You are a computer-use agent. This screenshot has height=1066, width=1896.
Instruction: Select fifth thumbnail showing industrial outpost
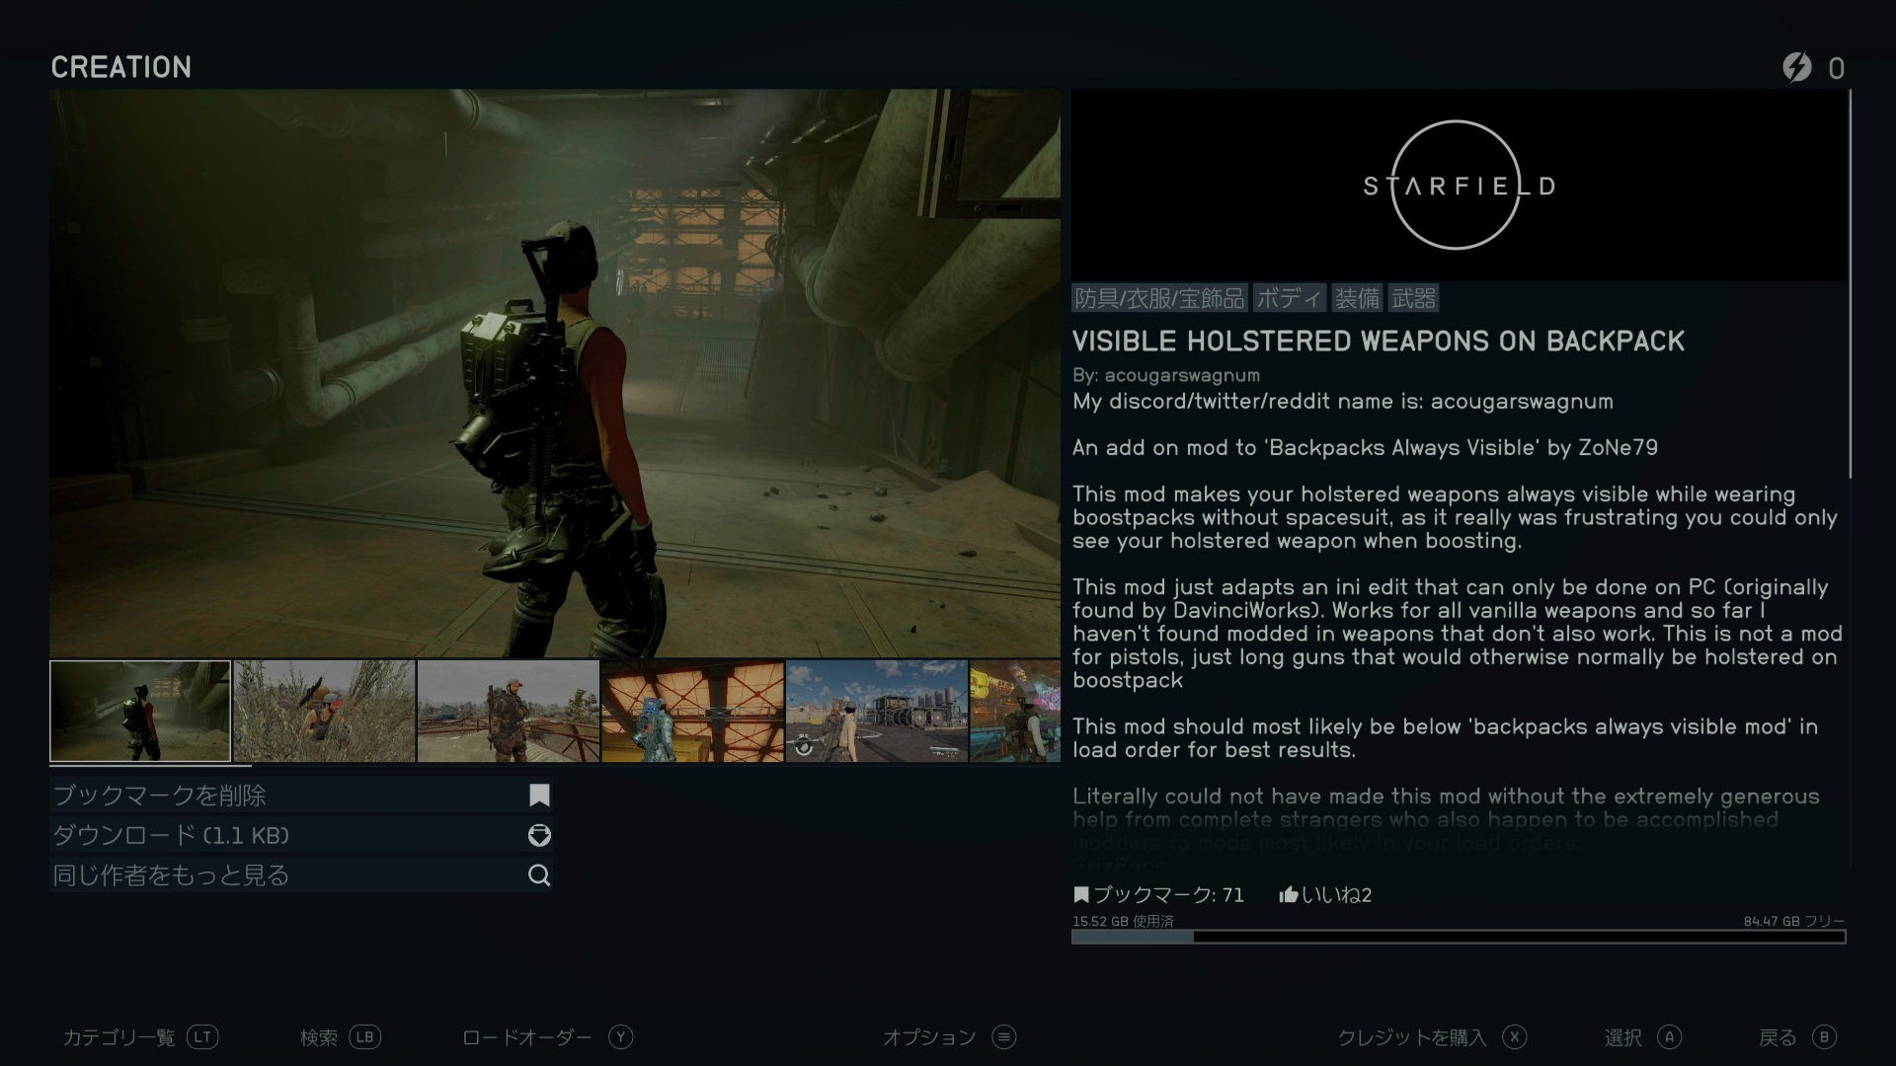[x=877, y=711]
